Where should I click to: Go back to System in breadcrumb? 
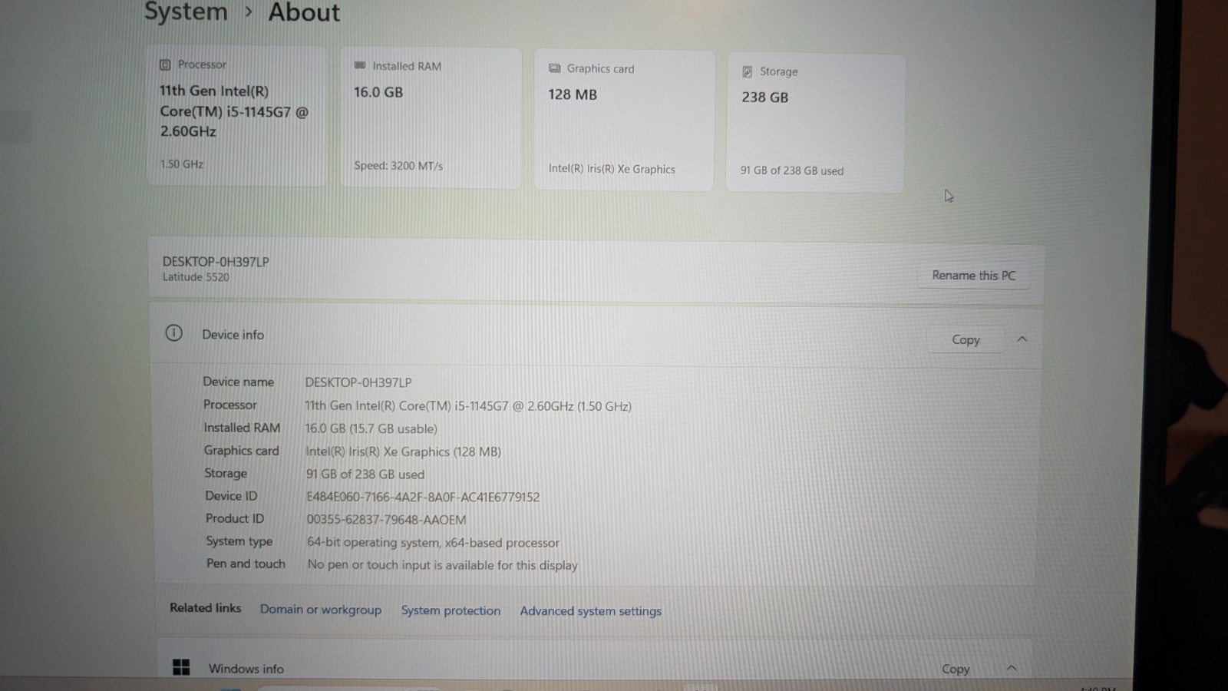(186, 12)
